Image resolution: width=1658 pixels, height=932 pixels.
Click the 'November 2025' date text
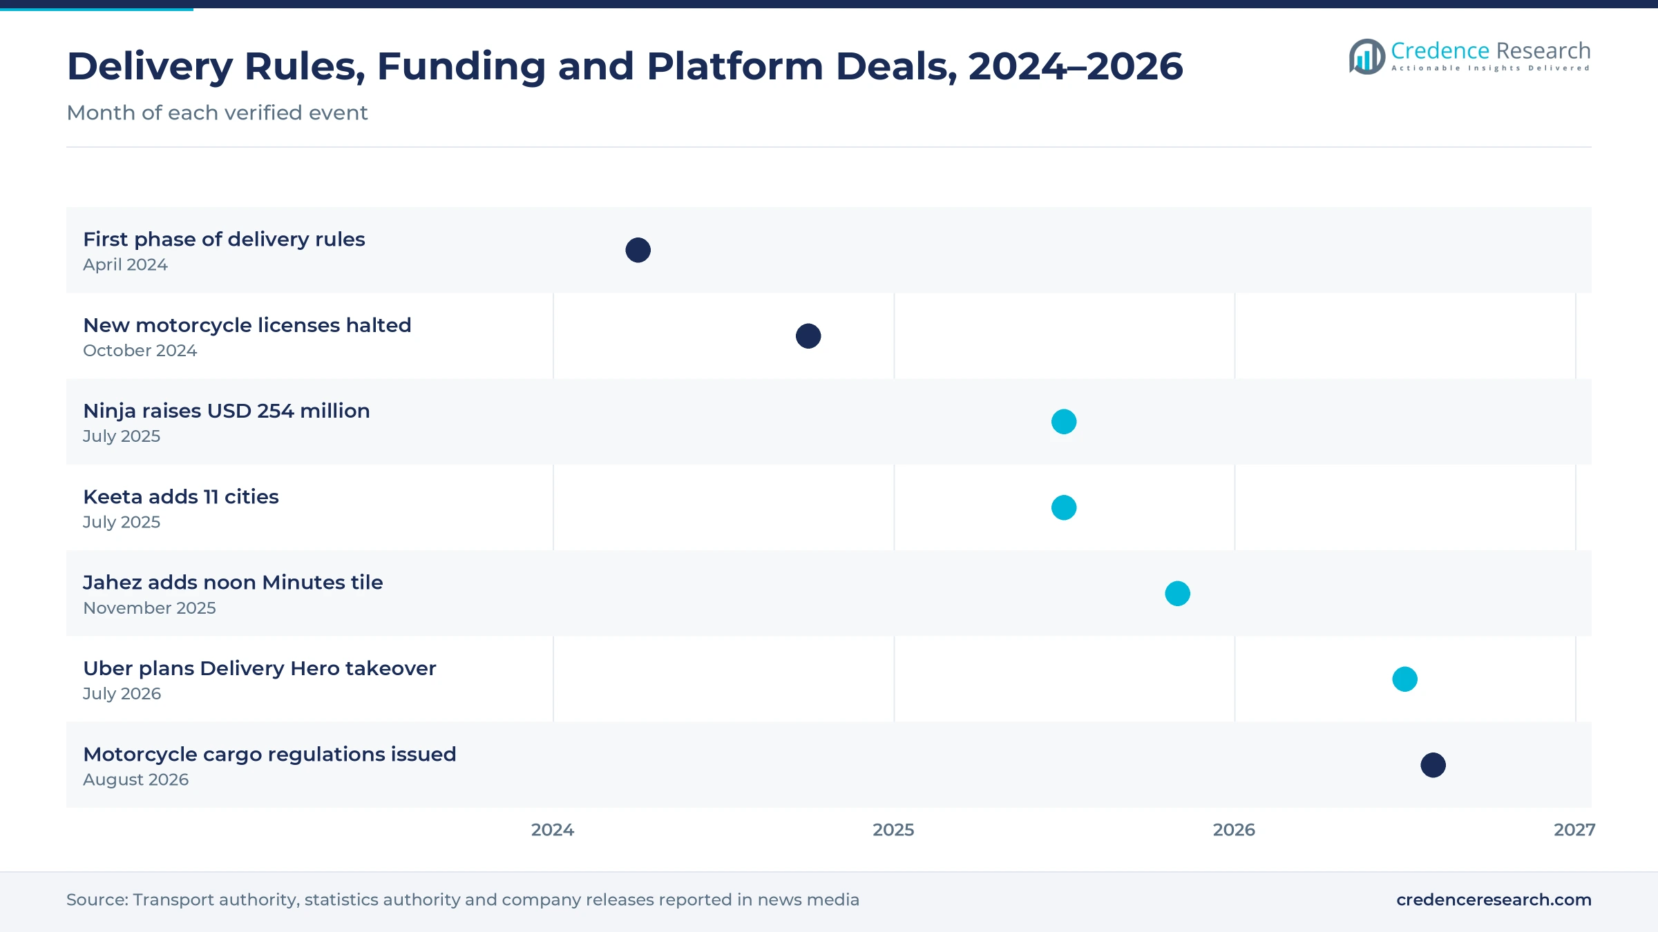(x=149, y=608)
